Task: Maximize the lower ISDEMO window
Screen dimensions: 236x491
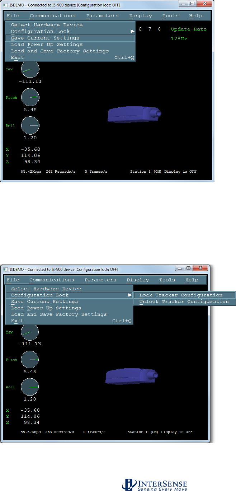Action: [189, 268]
